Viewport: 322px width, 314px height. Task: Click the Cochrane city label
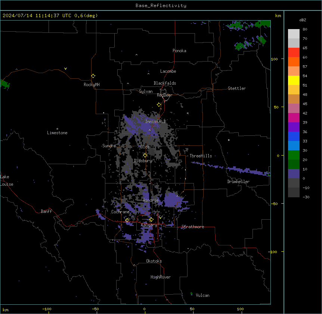pos(120,212)
